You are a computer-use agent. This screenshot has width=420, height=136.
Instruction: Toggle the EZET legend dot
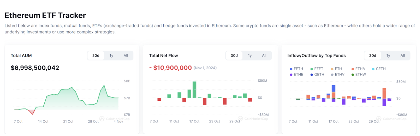point(312,69)
